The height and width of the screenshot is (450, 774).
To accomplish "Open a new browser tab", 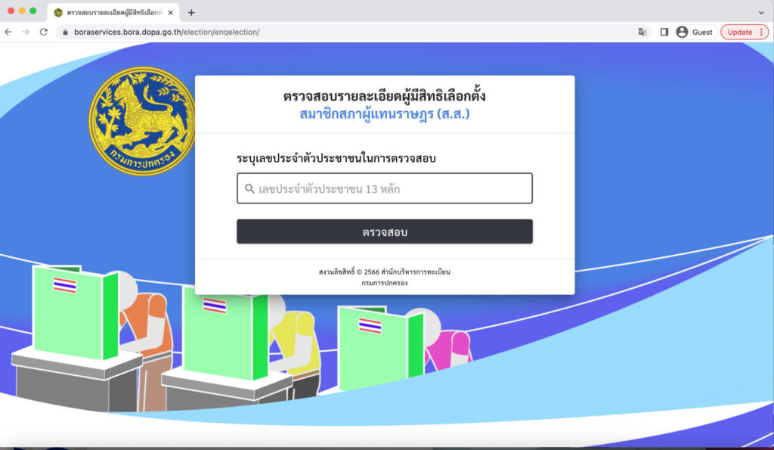I will click(191, 12).
